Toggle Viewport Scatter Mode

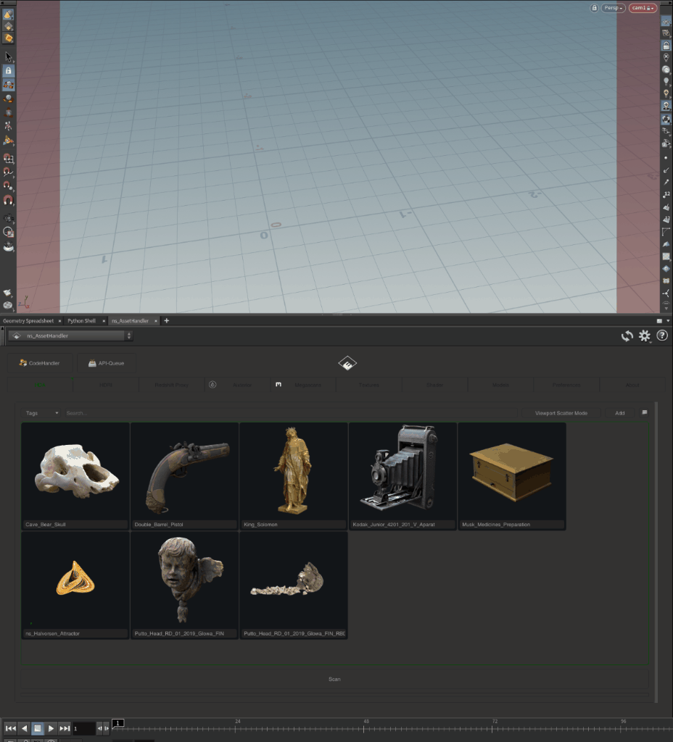coord(561,413)
